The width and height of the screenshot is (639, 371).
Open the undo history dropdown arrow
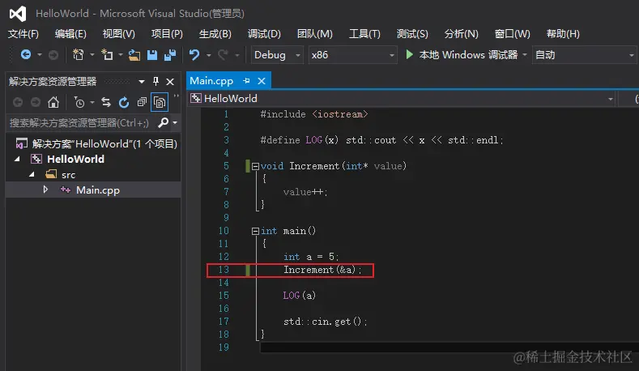point(209,55)
